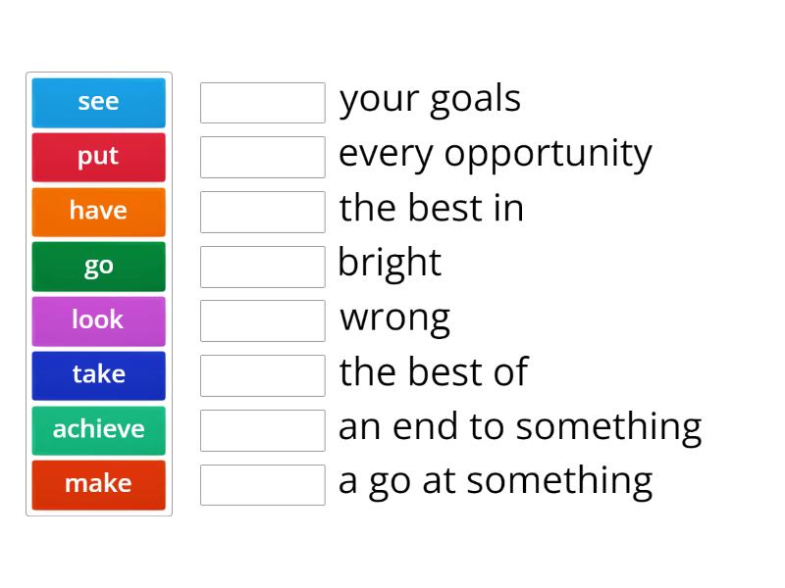
Task: Click the orange "have" word tile
Action: [98, 212]
